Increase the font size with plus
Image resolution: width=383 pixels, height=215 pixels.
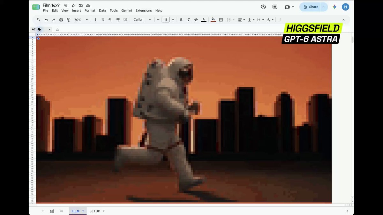(x=173, y=20)
